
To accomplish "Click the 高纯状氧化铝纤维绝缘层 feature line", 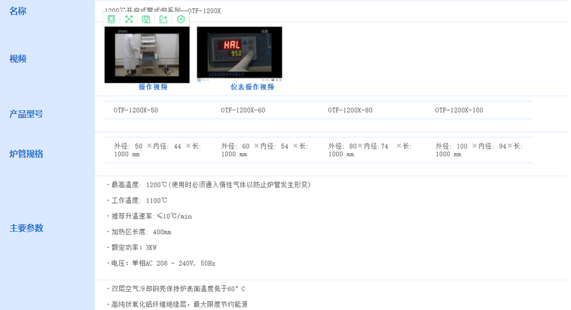I will (177, 304).
